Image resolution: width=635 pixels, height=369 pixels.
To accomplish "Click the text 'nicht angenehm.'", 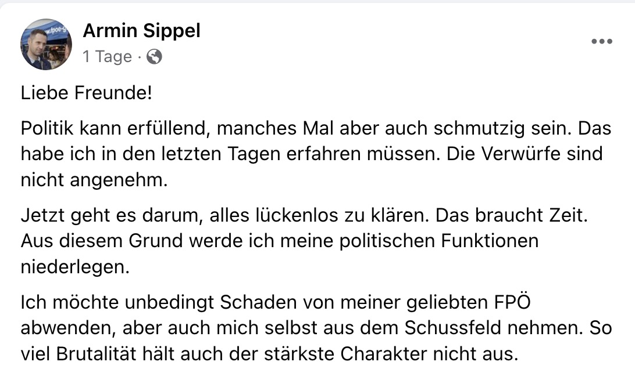I will click(x=94, y=180).
